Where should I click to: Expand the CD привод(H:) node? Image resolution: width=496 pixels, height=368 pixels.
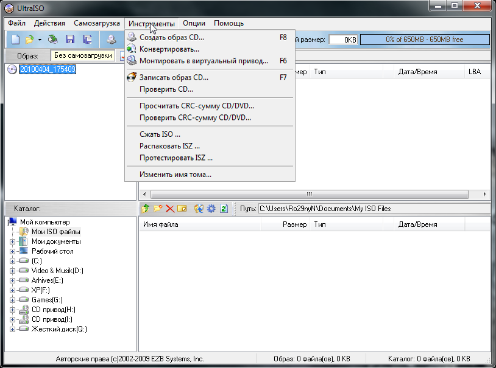tap(12, 310)
